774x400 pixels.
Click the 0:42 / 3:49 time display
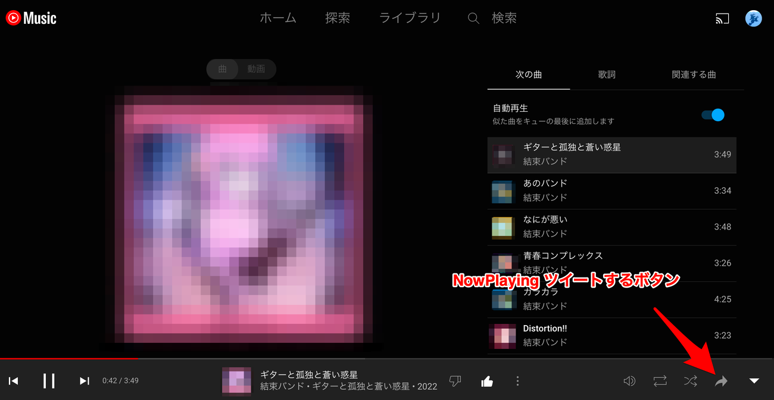click(x=120, y=380)
